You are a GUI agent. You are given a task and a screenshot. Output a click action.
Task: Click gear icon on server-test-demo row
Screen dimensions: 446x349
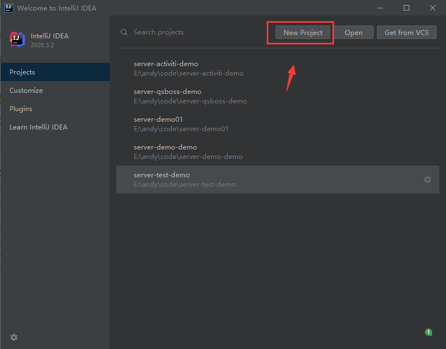pos(428,180)
